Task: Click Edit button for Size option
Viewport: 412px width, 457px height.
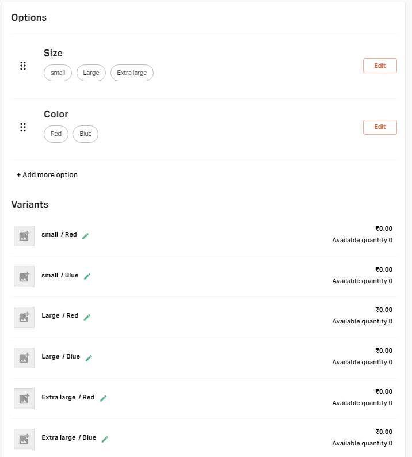Action: [x=380, y=66]
